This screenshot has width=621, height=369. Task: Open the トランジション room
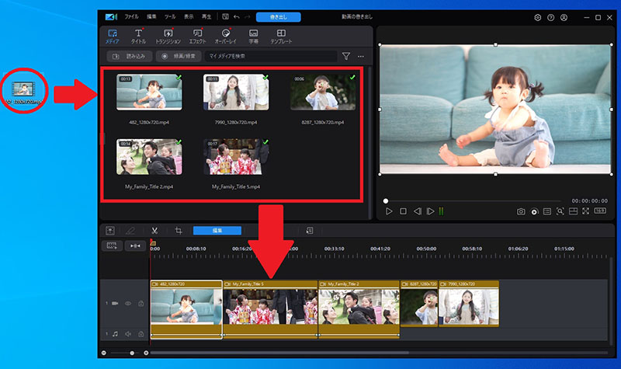(168, 36)
